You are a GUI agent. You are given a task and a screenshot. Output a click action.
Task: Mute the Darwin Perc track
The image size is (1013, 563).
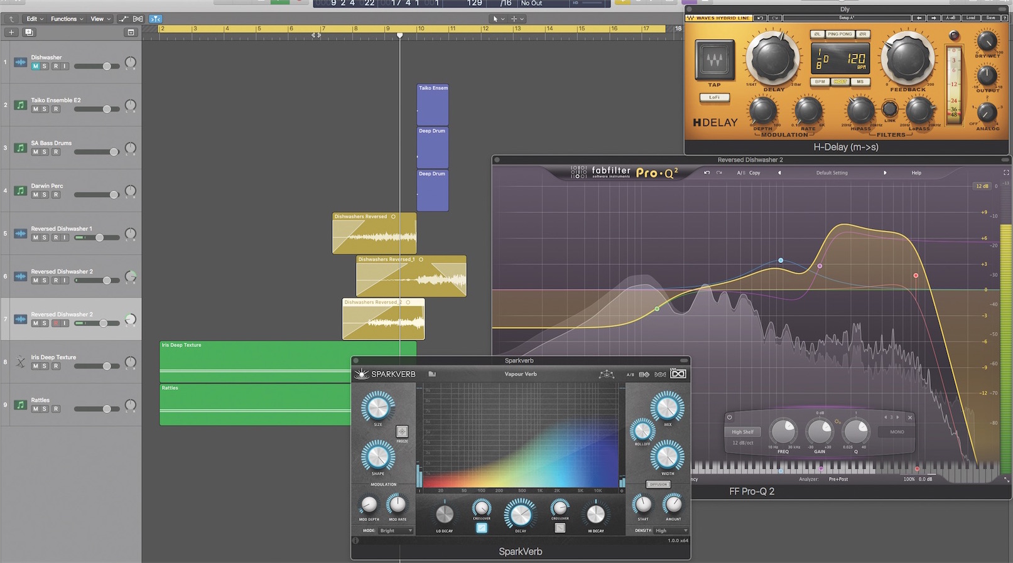pyautogui.click(x=35, y=195)
